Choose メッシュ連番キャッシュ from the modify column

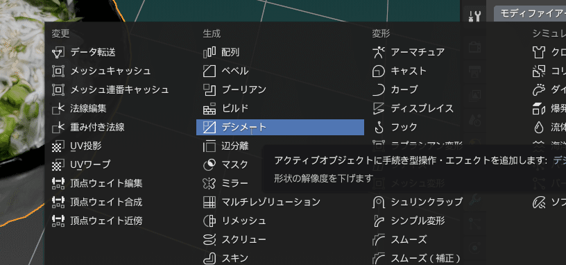point(119,89)
